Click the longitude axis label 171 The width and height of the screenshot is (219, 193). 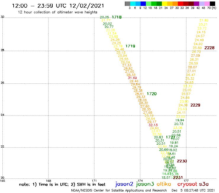(94, 181)
